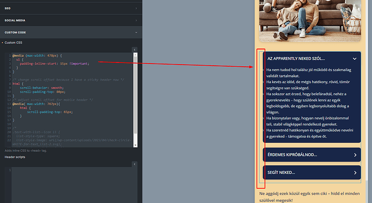Expand the SEO settings section
372x203 pixels.
pyautogui.click(x=71, y=8)
